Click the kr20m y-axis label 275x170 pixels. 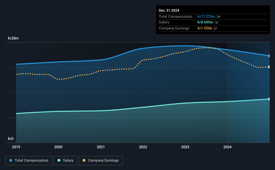13,38
